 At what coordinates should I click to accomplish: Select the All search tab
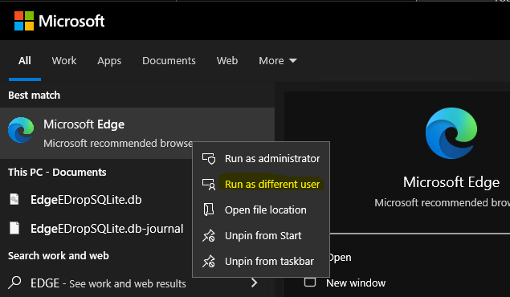[25, 61]
